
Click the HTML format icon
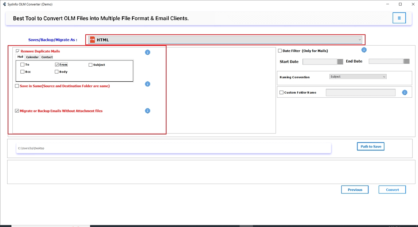click(92, 40)
